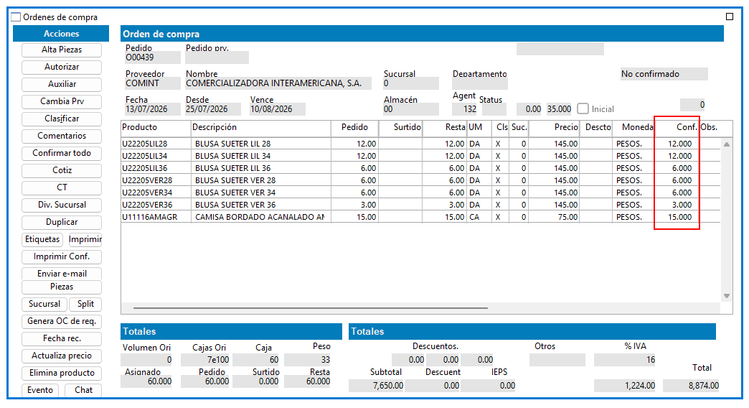Click the Imprimir Conf. button
This screenshot has height=408, width=749.
(x=62, y=257)
